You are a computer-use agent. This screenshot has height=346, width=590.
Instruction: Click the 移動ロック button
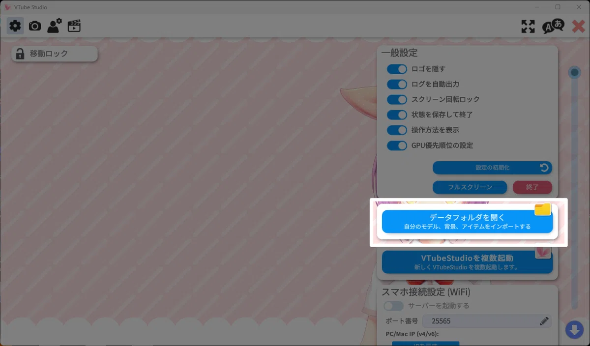[55, 54]
